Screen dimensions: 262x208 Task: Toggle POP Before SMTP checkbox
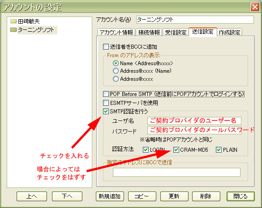(x=106, y=94)
